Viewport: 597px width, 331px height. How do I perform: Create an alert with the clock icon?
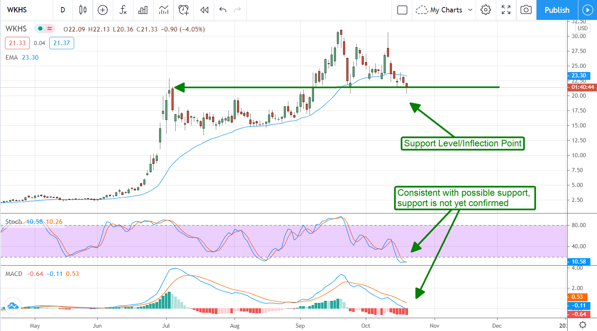point(184,10)
